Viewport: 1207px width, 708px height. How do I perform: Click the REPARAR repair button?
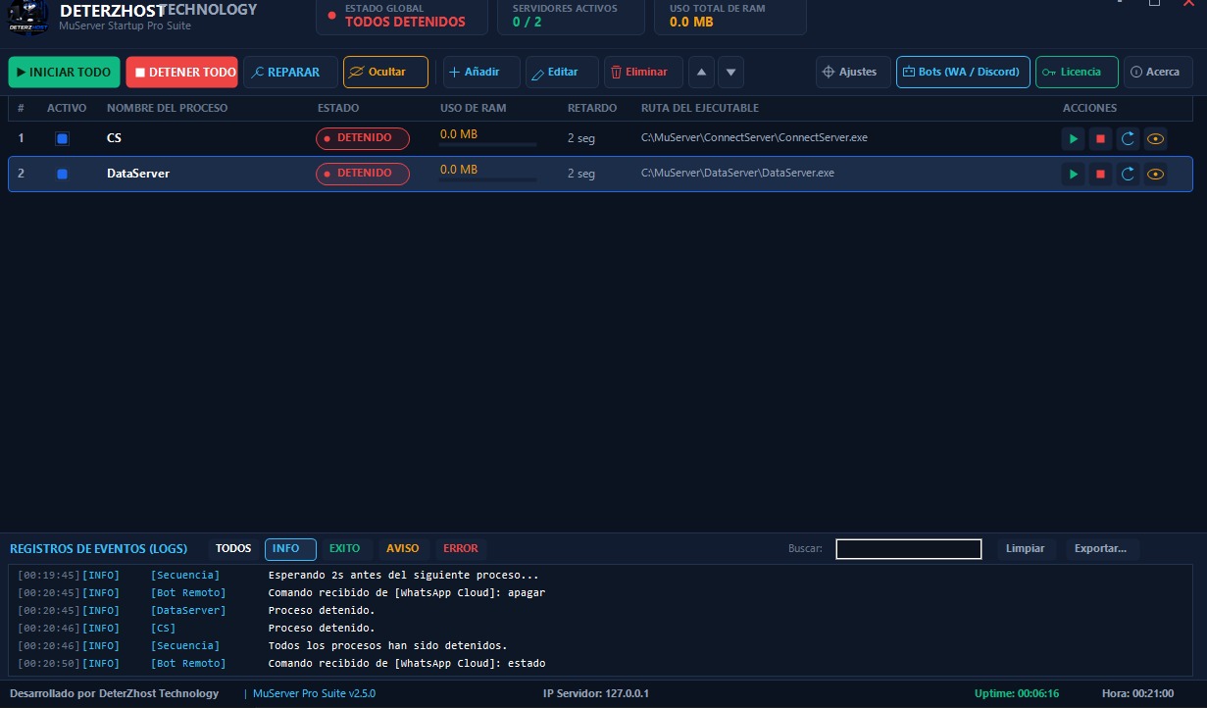(290, 72)
